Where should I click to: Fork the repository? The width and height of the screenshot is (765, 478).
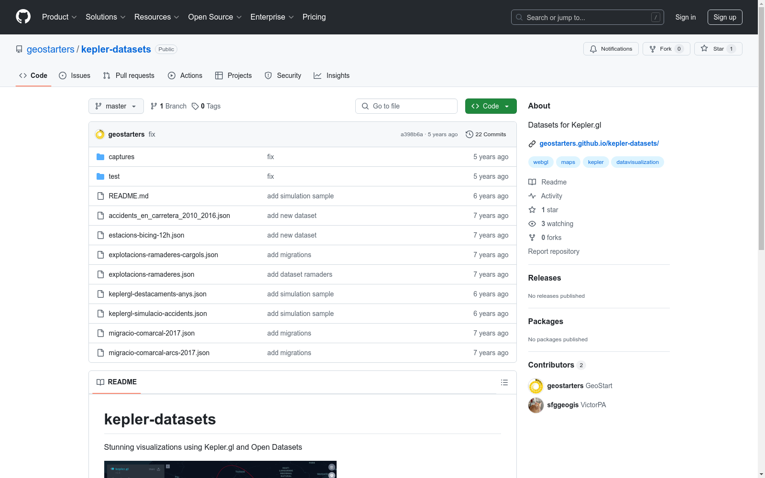pyautogui.click(x=666, y=49)
